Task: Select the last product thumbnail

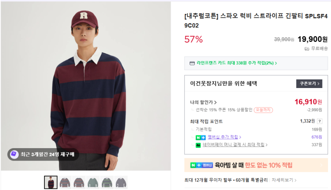Action: (x=121, y=182)
